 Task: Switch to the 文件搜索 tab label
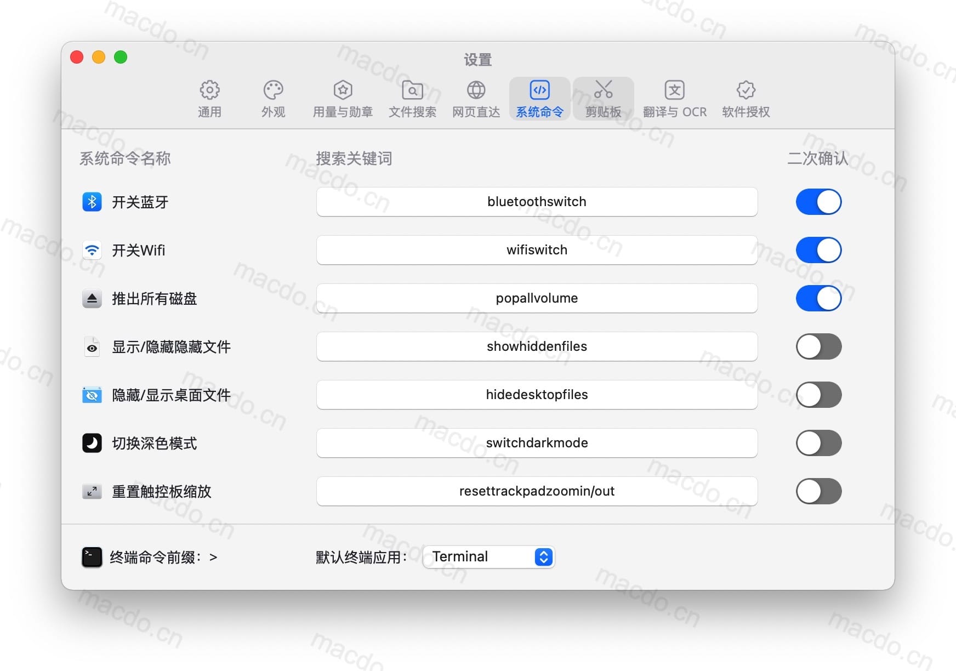tap(412, 112)
